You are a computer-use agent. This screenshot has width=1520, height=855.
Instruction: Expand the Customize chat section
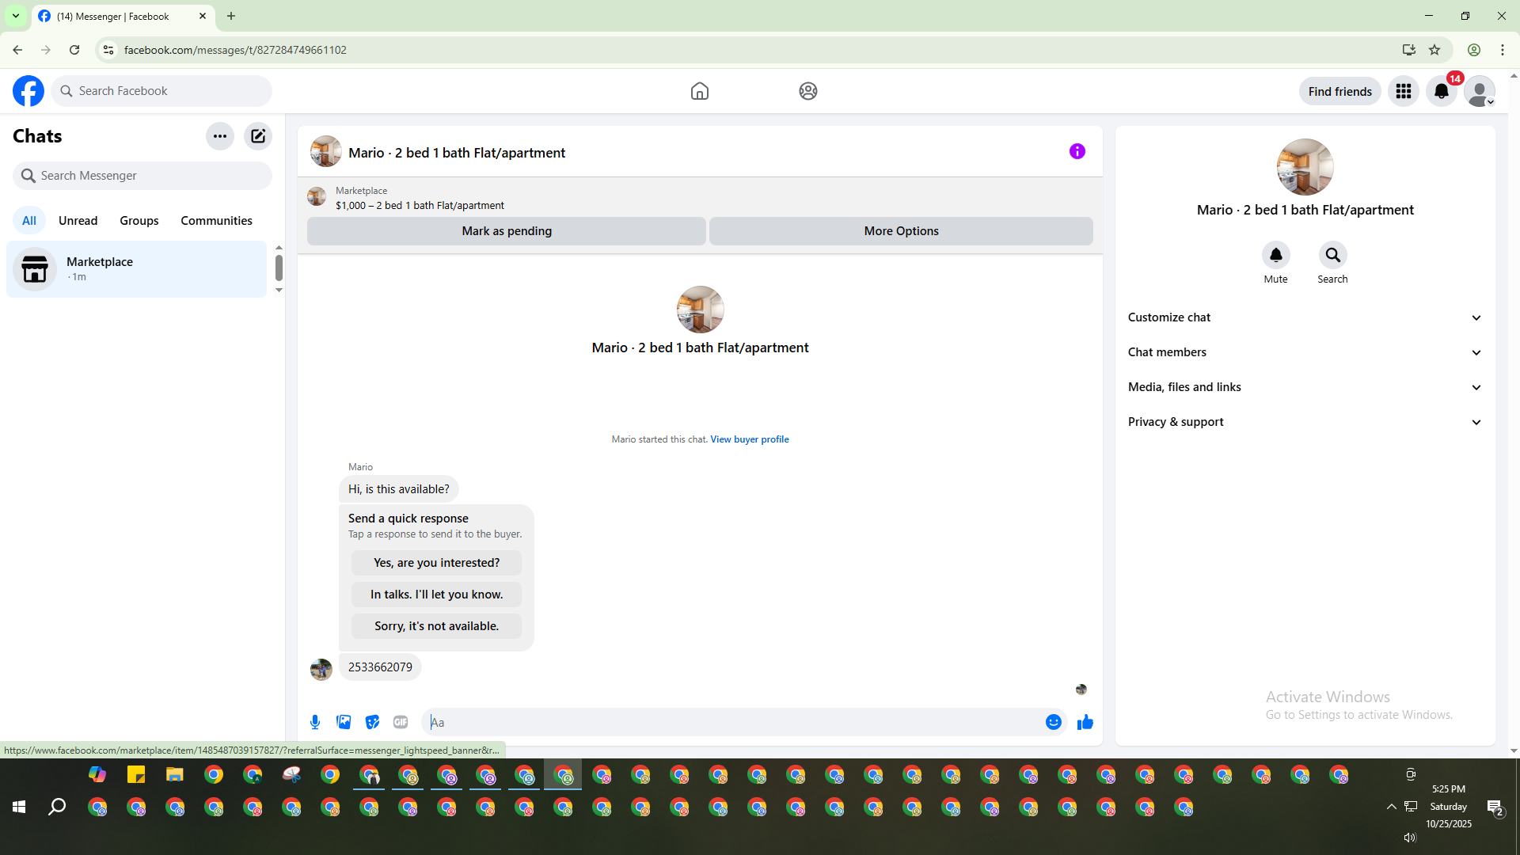tap(1304, 317)
